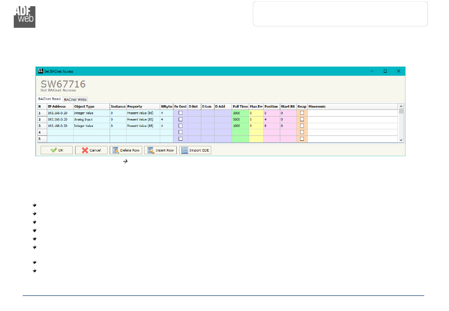
Task: Click the IP Address column header
Action: (x=60, y=107)
